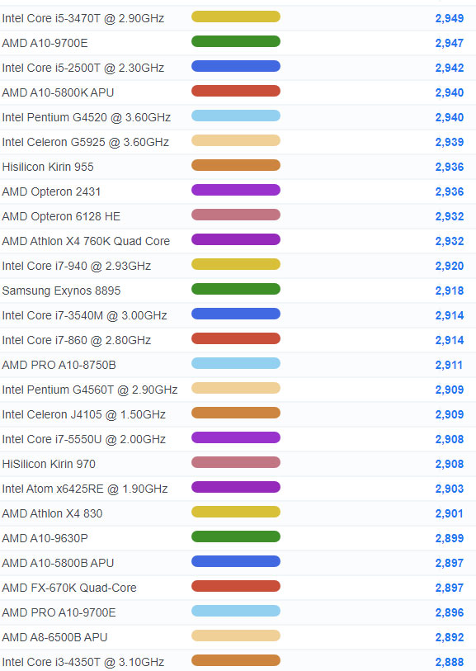Click purple bar for AMD Opteron 2431
This screenshot has height=671, width=476.
(236, 190)
